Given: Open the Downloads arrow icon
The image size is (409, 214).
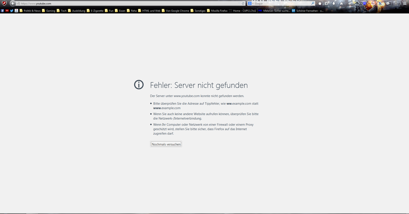Looking at the screenshot, I should coord(334,3).
